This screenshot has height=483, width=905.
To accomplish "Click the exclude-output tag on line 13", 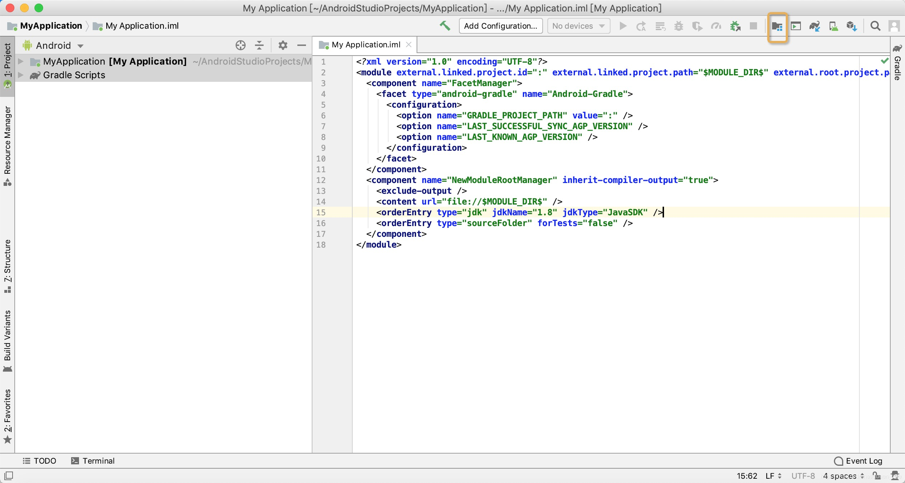I will click(x=422, y=191).
